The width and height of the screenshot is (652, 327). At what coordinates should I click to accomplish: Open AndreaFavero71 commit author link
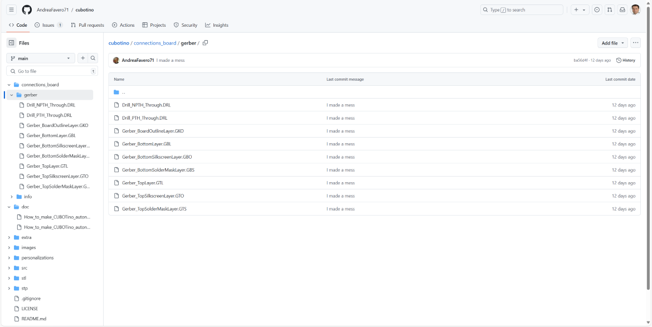[x=138, y=60]
